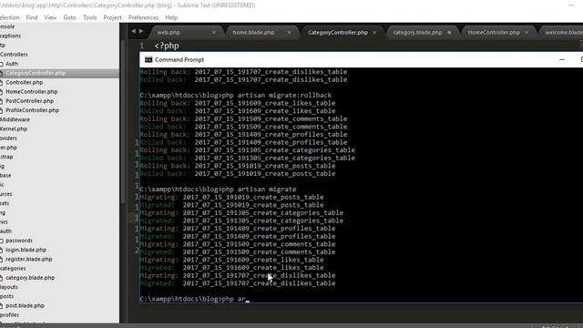The width and height of the screenshot is (583, 328).
Task: Expand the Middleware folder in sidebar
Action: point(15,119)
